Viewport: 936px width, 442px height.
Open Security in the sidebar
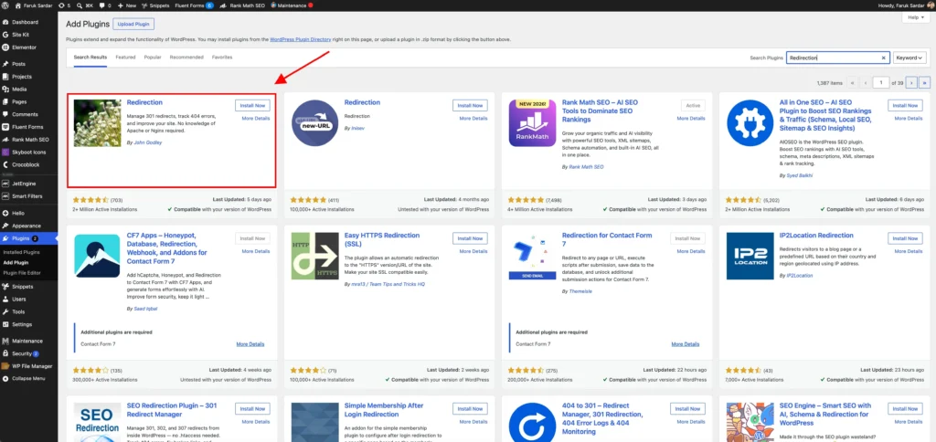24,353
